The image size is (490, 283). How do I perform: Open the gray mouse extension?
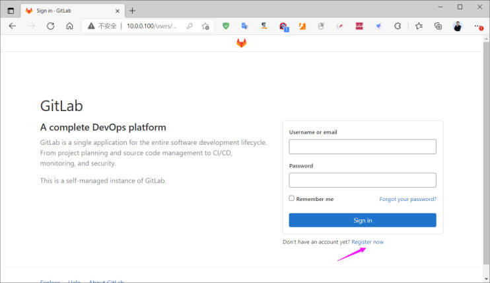pyautogui.click(x=321, y=26)
